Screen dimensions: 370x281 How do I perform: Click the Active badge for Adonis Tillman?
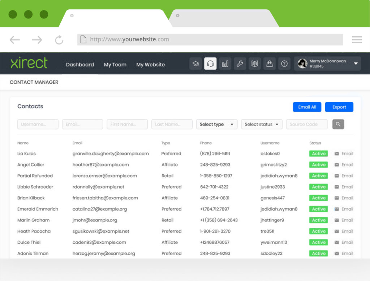point(319,254)
